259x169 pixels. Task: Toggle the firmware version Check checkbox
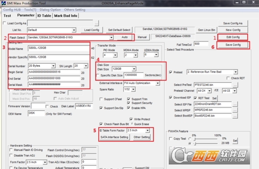coord(47,106)
